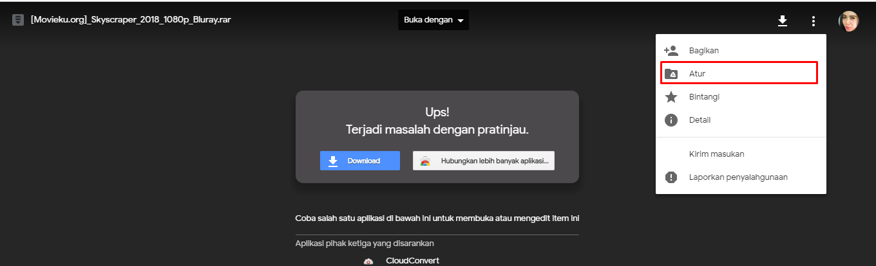The image size is (876, 266).
Task: Click the Aplikasi pihak ketiga yang disarankan label
Action: [x=365, y=244]
